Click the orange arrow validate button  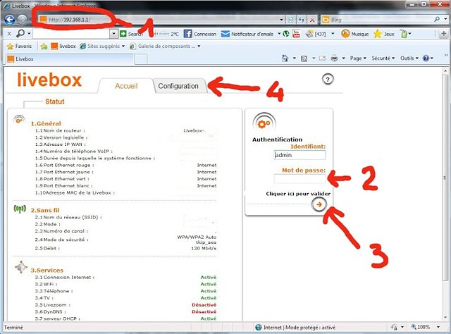320,204
